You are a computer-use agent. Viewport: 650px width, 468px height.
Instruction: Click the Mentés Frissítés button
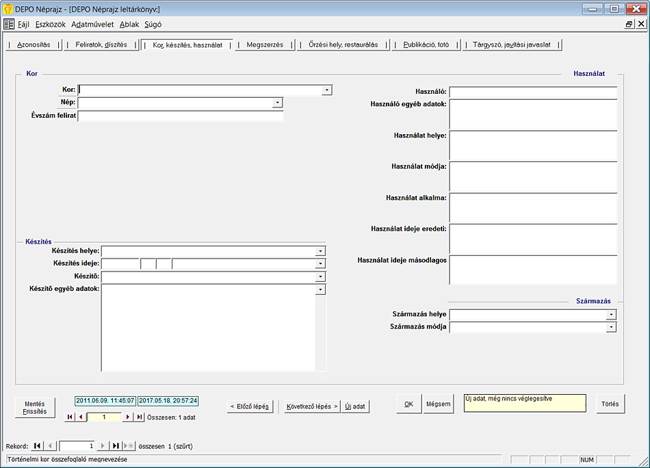click(x=35, y=408)
